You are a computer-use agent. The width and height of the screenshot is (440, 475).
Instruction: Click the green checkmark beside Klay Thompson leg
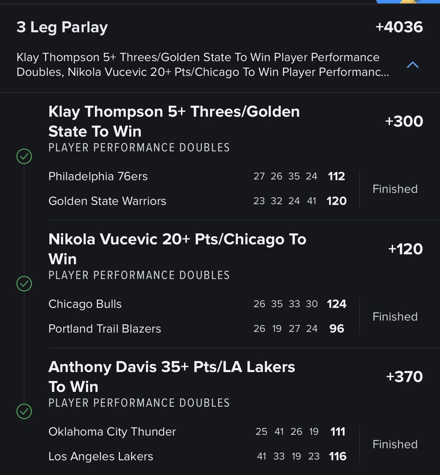tap(24, 156)
